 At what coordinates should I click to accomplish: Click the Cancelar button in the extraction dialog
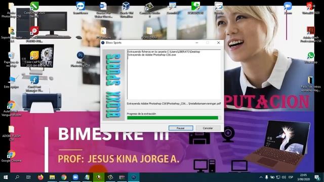208,128
